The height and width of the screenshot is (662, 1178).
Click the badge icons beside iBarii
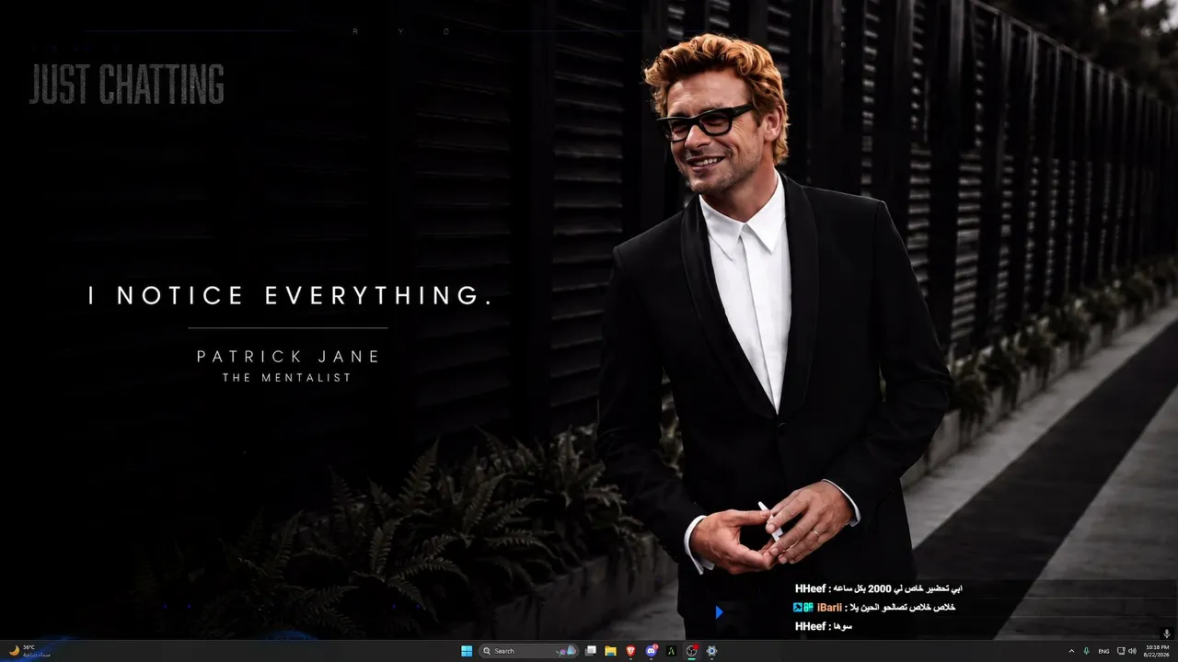(x=803, y=607)
